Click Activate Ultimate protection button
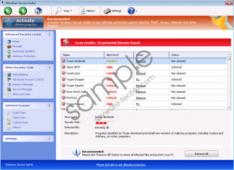 (x=23, y=22)
